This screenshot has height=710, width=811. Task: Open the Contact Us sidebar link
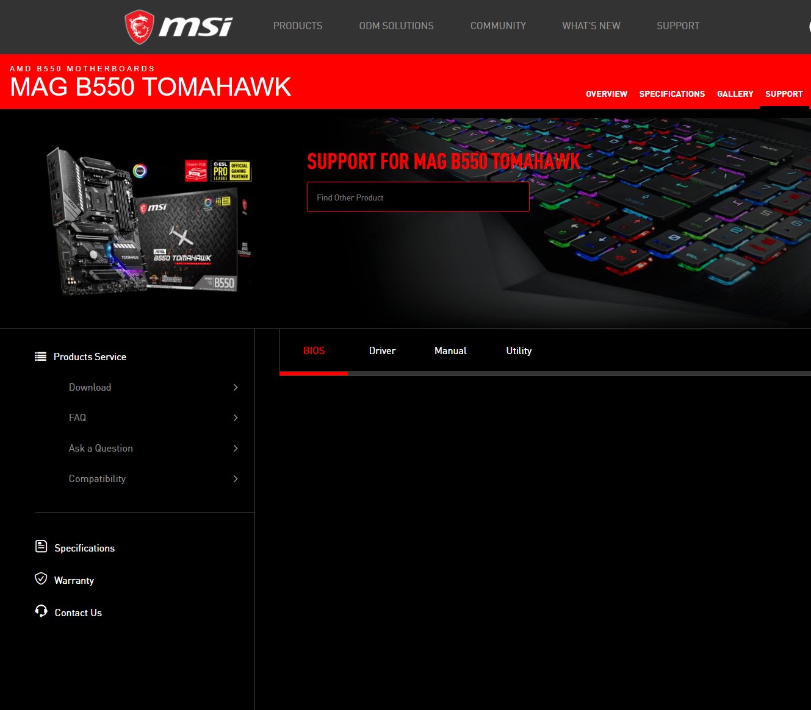click(78, 612)
